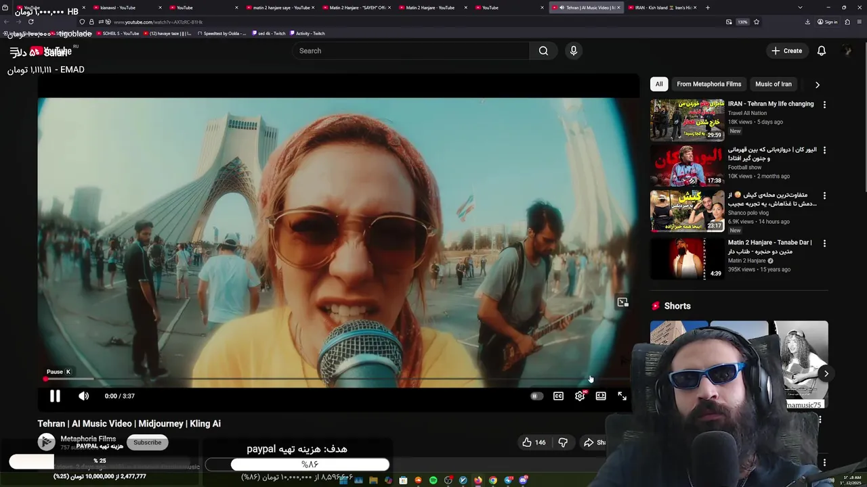Open the Speedtest by Ookla bookmark
The image size is (867, 487).
click(x=223, y=33)
